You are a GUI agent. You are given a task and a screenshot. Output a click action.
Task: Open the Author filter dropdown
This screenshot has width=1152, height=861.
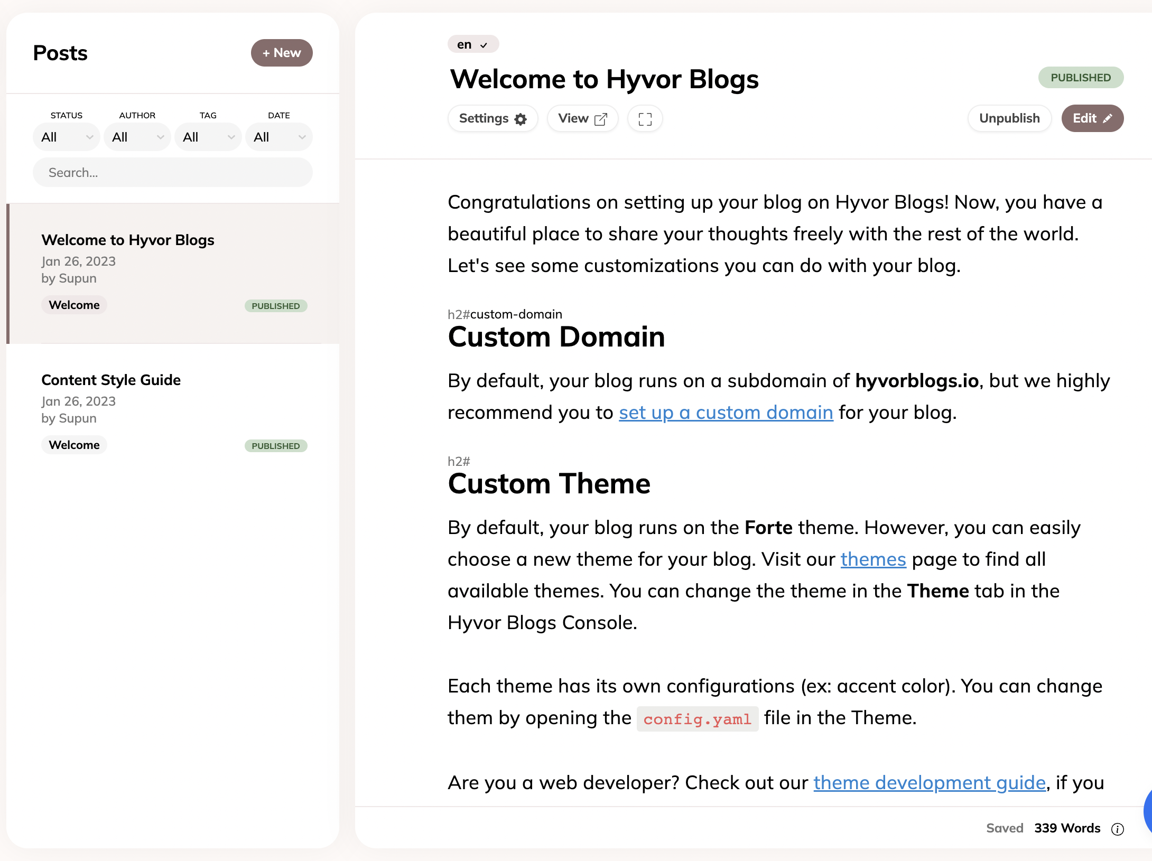coord(137,137)
